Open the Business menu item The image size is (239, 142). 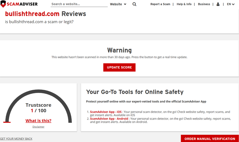tap(204, 4)
